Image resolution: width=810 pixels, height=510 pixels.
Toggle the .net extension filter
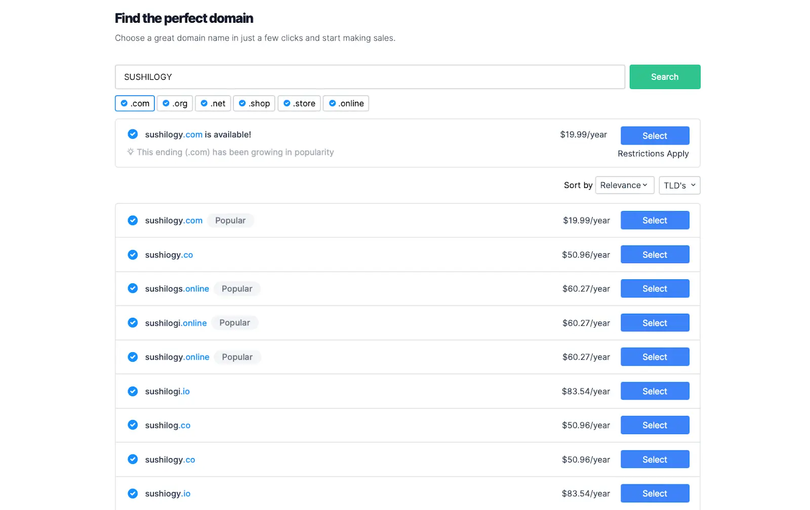tap(213, 103)
